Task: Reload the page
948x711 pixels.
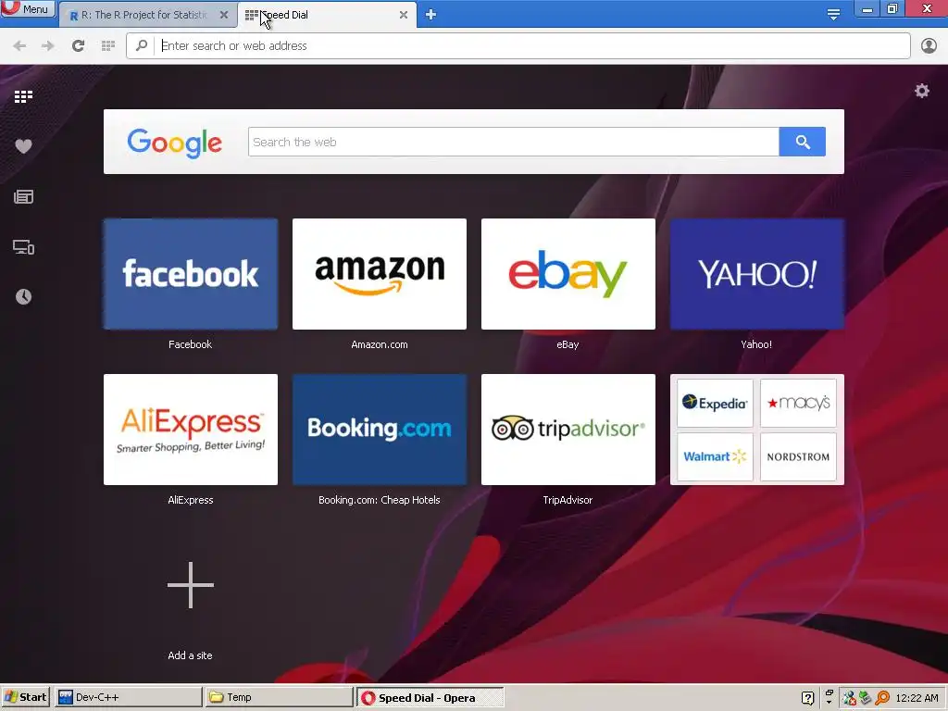Action: click(x=78, y=46)
